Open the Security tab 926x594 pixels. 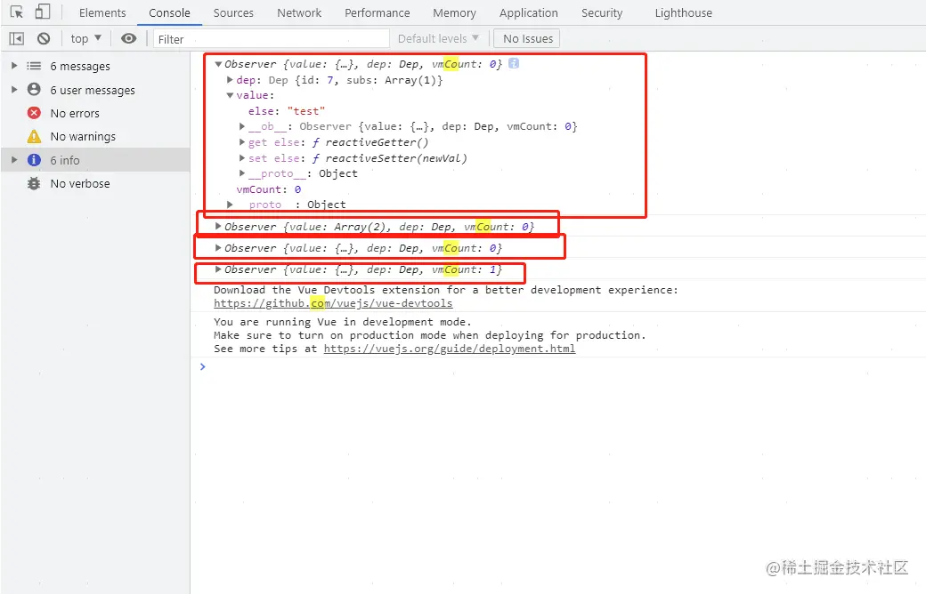(x=602, y=13)
